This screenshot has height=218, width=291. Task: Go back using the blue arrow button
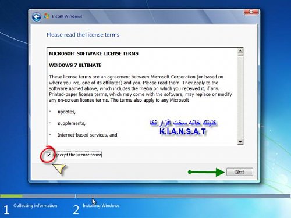[36, 17]
